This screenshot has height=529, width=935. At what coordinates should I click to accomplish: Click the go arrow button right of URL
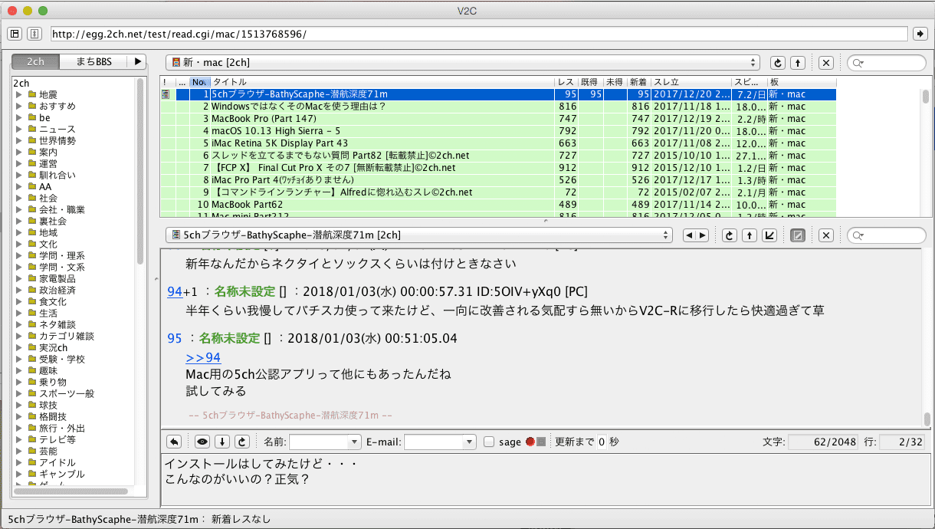tap(920, 34)
